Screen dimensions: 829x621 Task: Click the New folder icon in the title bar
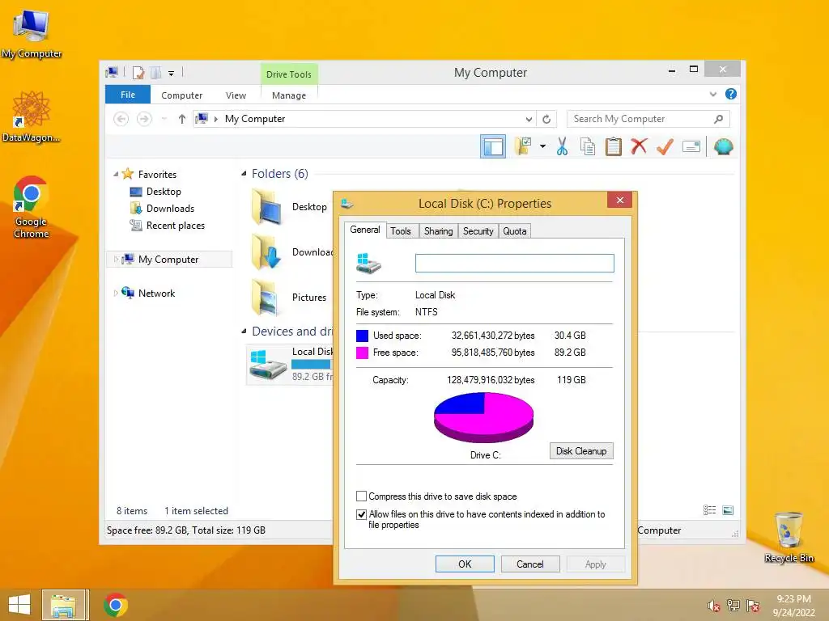coord(155,73)
